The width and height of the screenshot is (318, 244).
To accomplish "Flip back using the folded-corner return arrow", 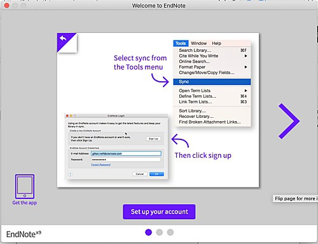I will tap(64, 39).
